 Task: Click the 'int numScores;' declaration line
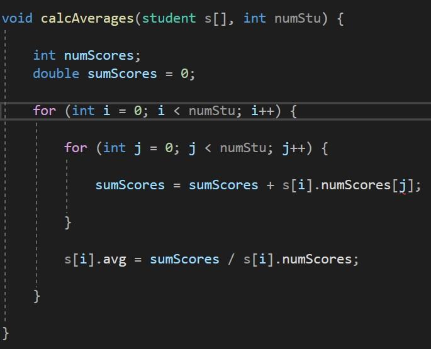coord(87,55)
